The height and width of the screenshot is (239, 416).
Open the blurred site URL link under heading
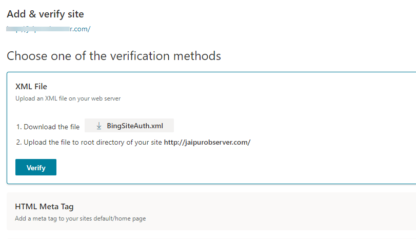pyautogui.click(x=48, y=29)
